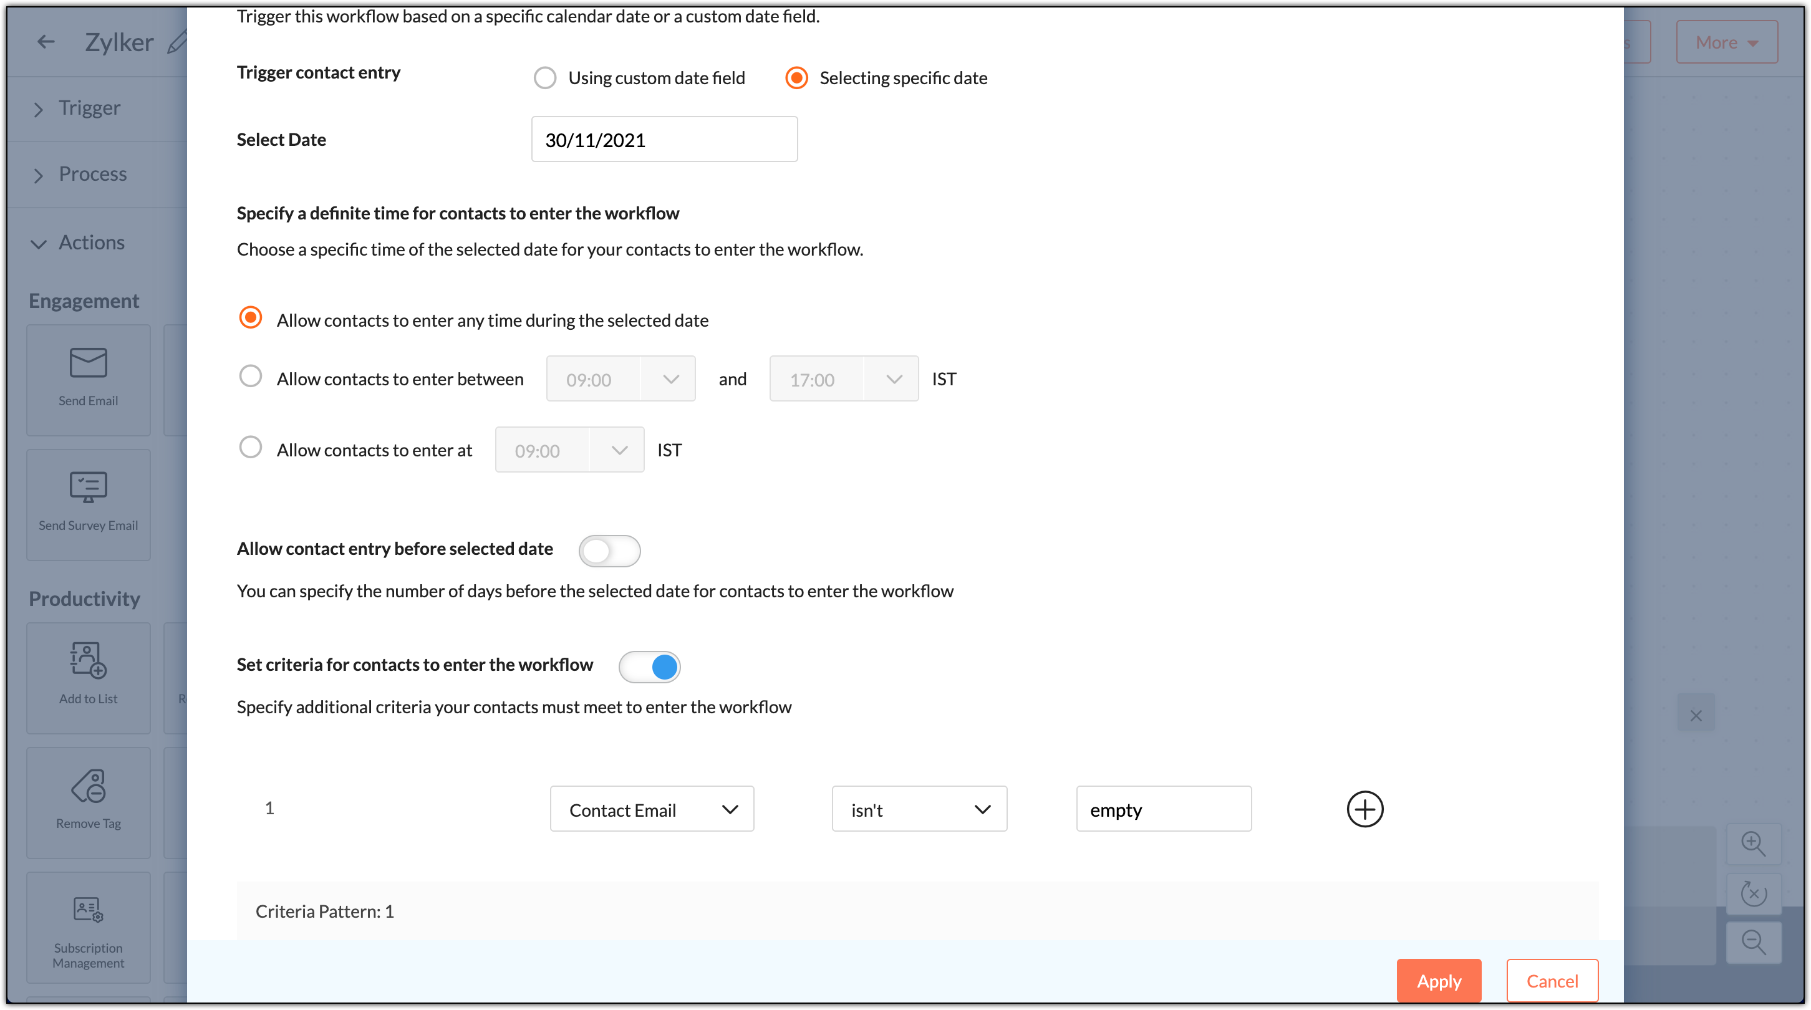Add another criteria row with plus icon

pyautogui.click(x=1364, y=809)
